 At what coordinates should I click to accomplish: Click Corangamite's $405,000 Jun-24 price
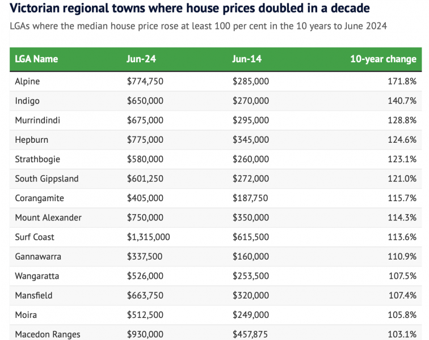(145, 198)
